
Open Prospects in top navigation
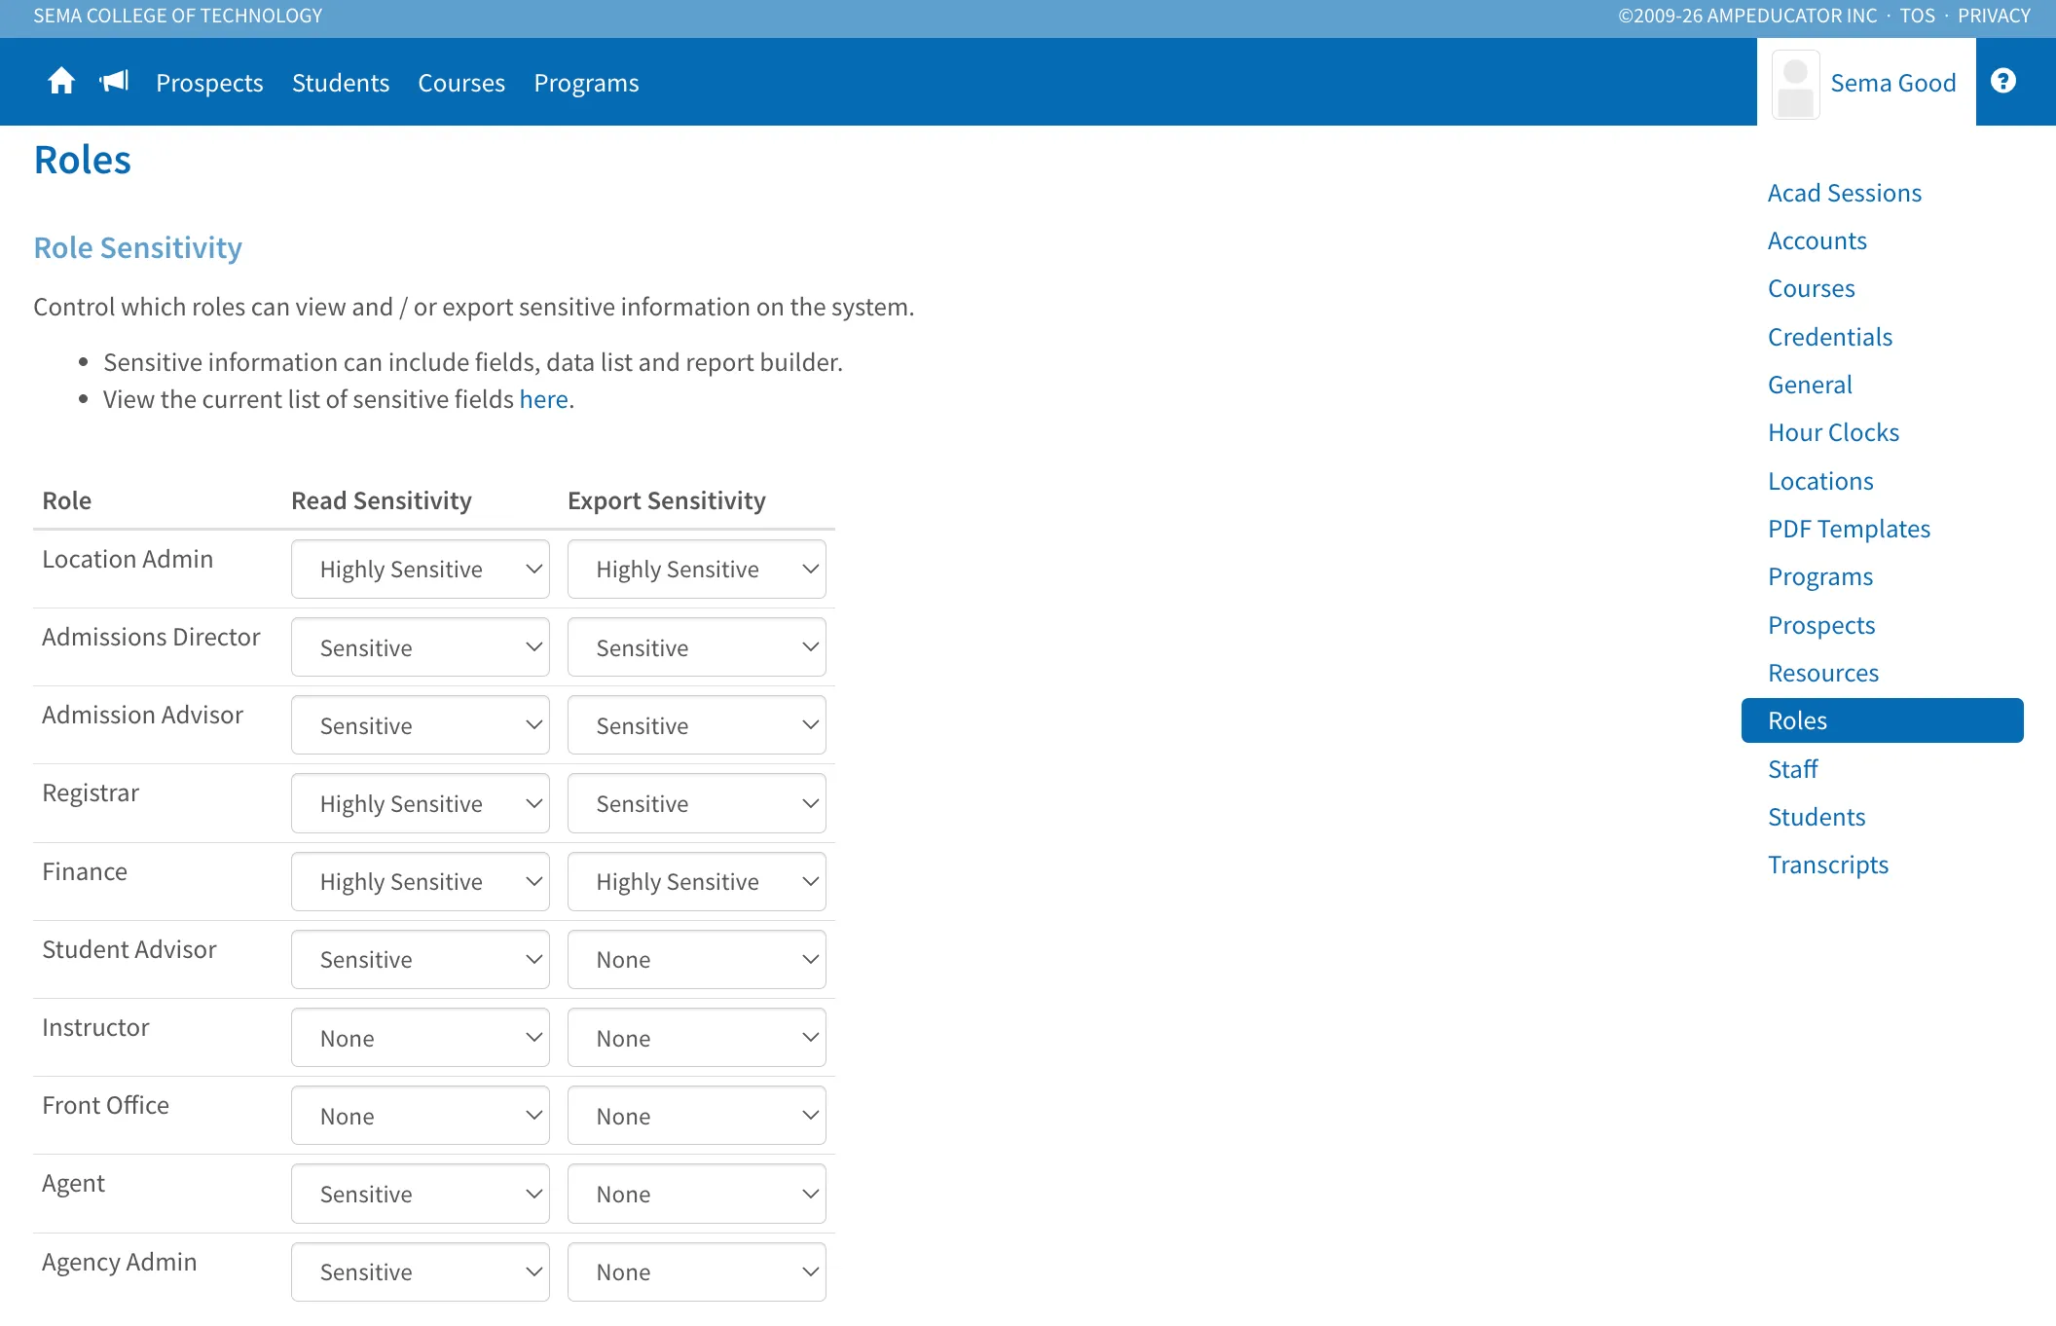coord(209,83)
